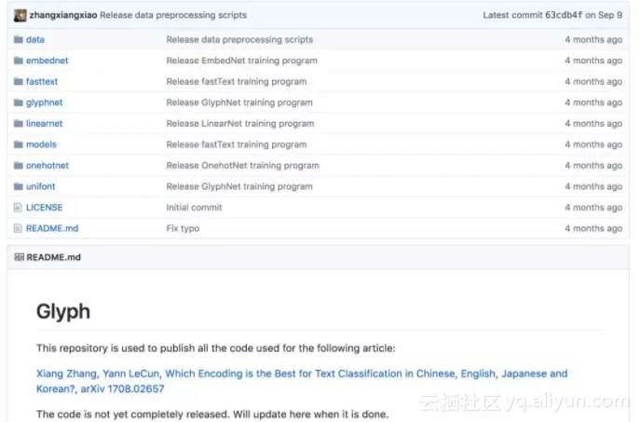This screenshot has width=640, height=422.
Task: Open the models directory
Action: click(41, 144)
